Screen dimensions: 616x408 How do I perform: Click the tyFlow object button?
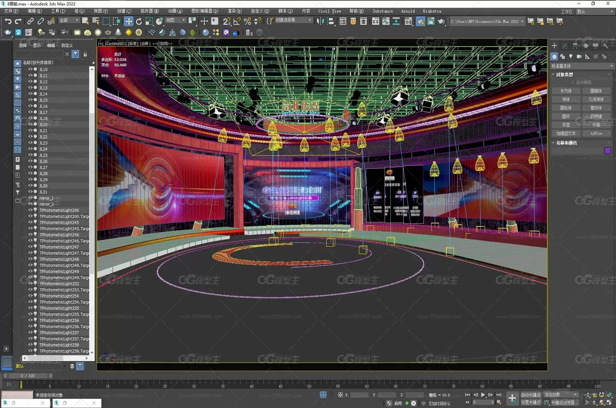click(x=596, y=133)
